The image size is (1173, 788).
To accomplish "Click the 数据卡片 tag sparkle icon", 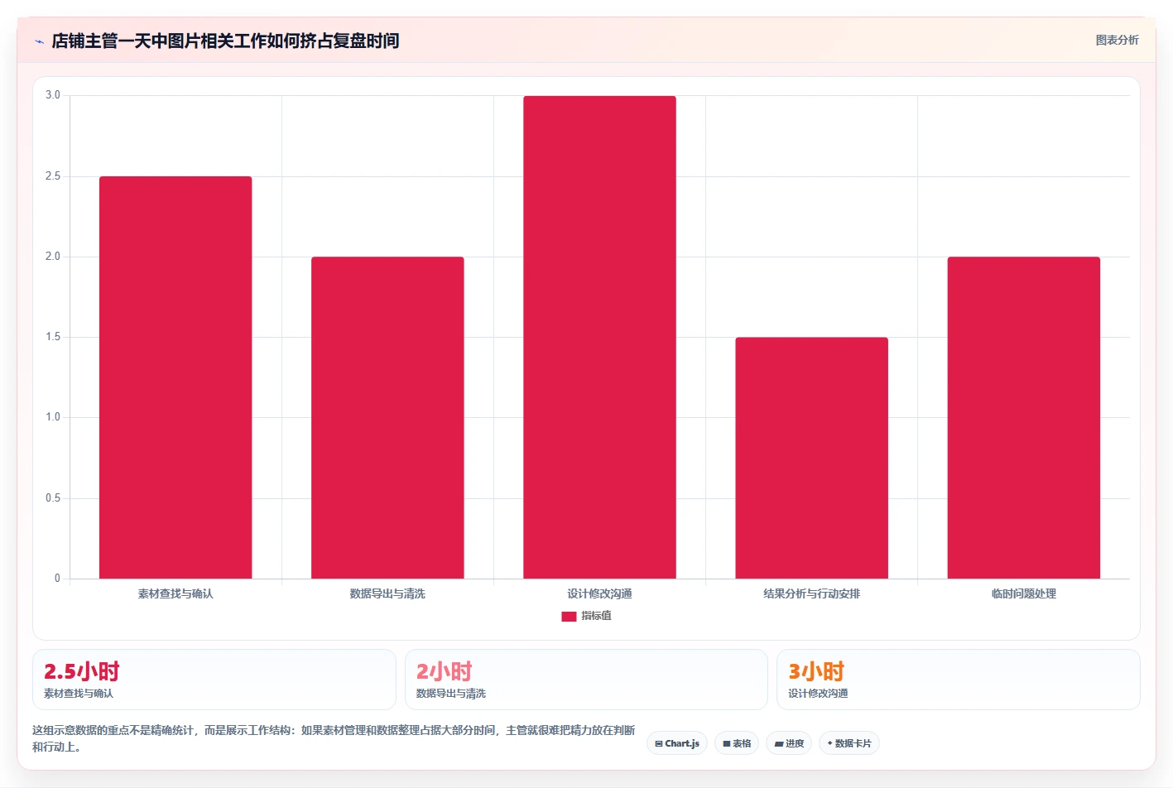I will (x=830, y=743).
